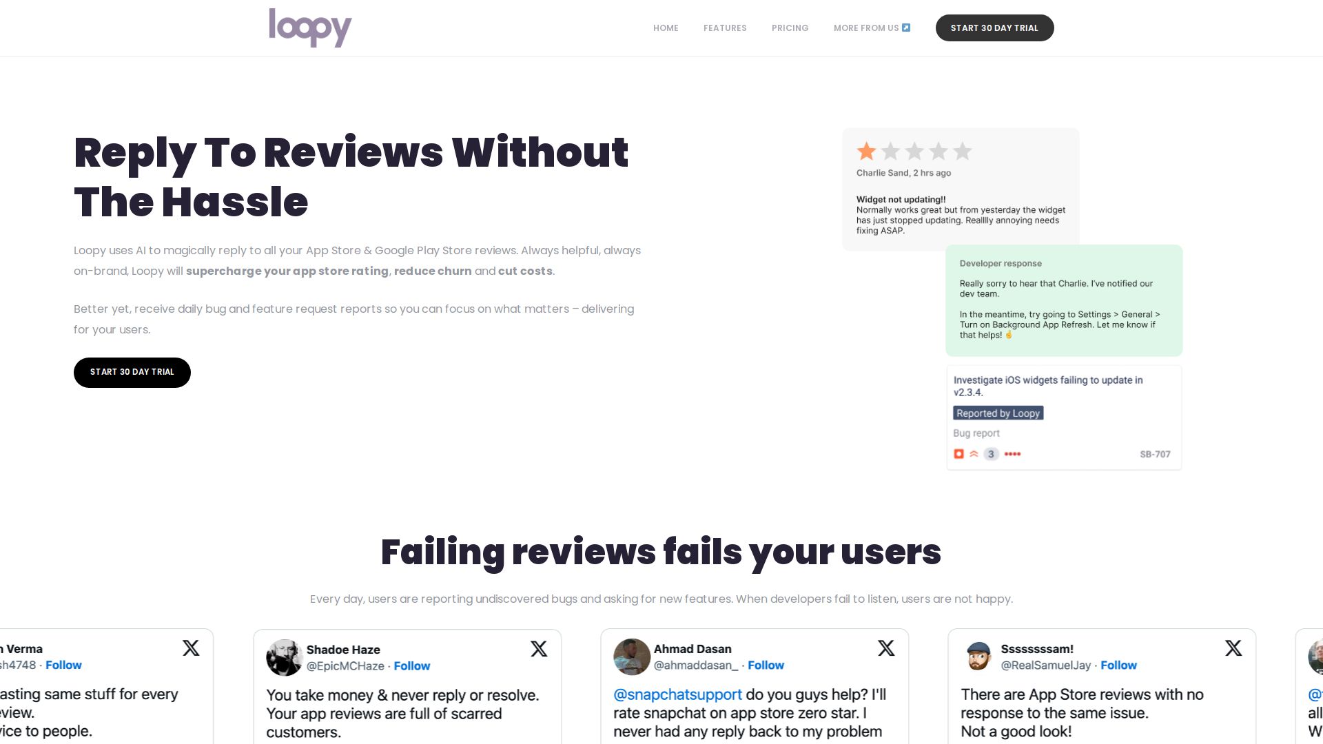The width and height of the screenshot is (1323, 744).
Task: Follow @ahmaddasan_
Action: tap(766, 665)
